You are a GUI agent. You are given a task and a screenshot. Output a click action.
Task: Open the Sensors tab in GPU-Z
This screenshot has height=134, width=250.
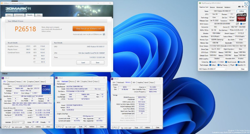click(x=212, y=7)
